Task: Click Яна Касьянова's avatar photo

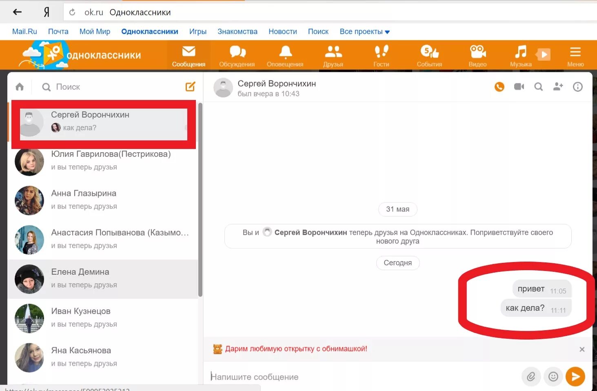Action: (29, 358)
